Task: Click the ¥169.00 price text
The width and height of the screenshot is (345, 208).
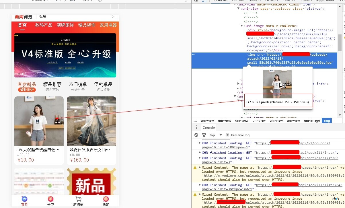Action: click(x=79, y=160)
